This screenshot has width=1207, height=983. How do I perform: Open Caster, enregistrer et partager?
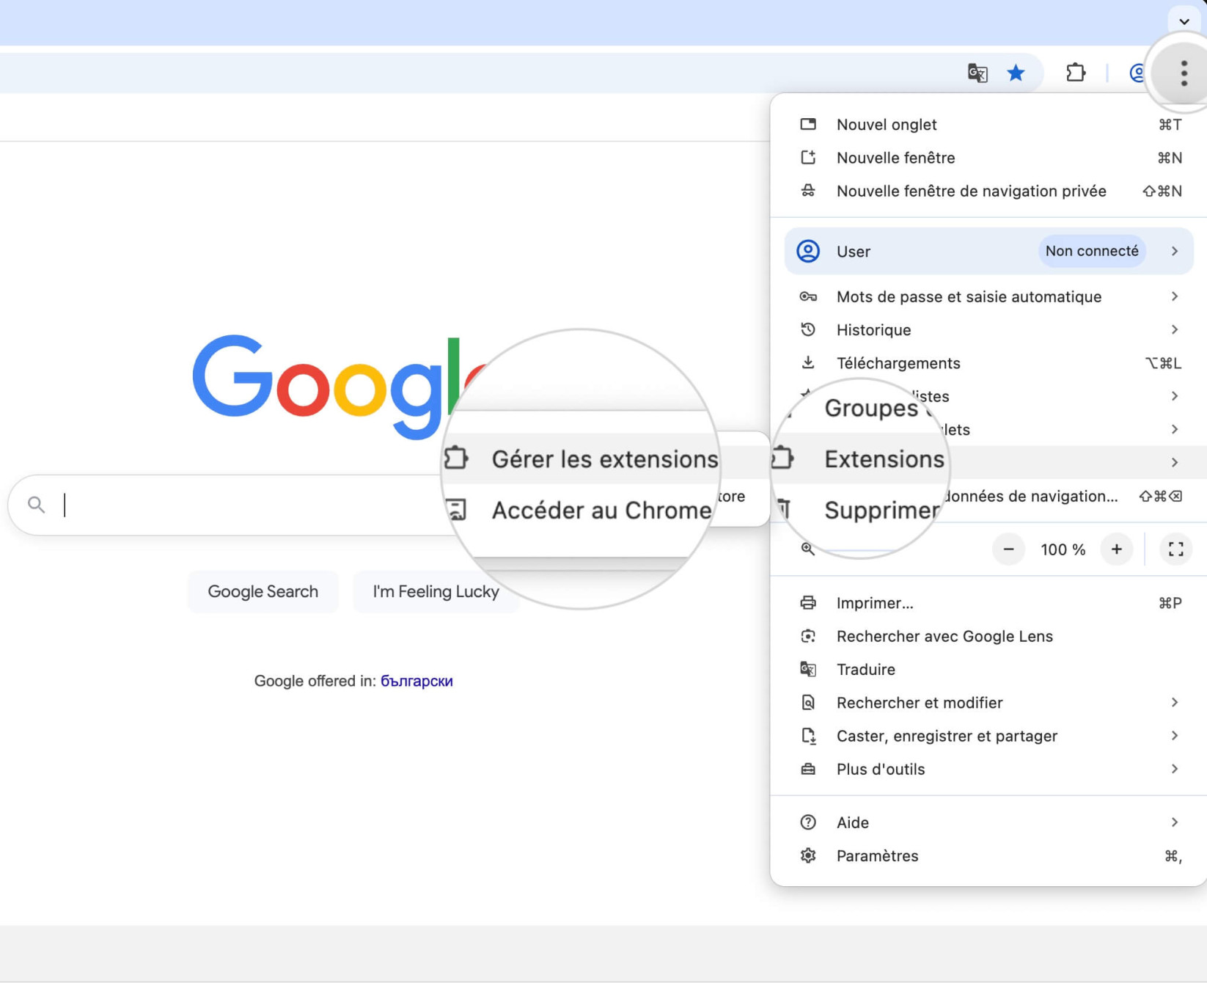(988, 736)
